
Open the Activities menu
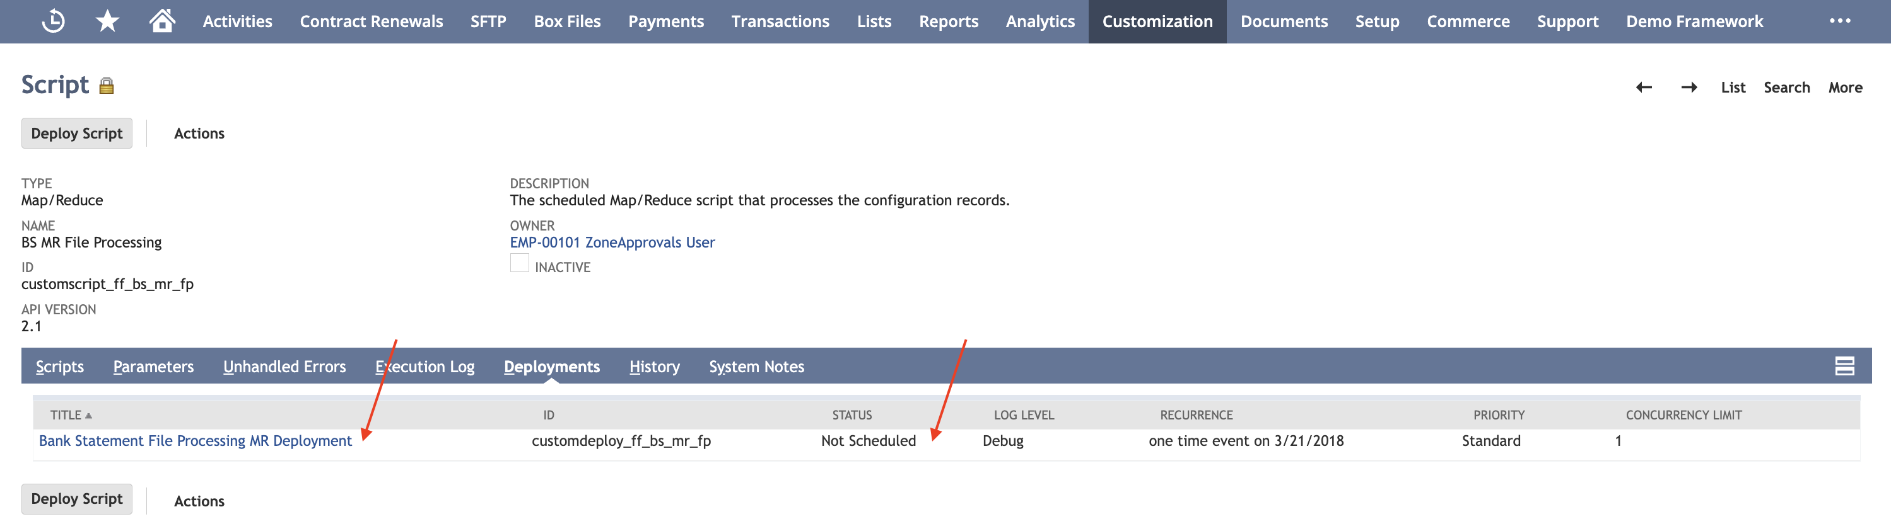point(237,21)
